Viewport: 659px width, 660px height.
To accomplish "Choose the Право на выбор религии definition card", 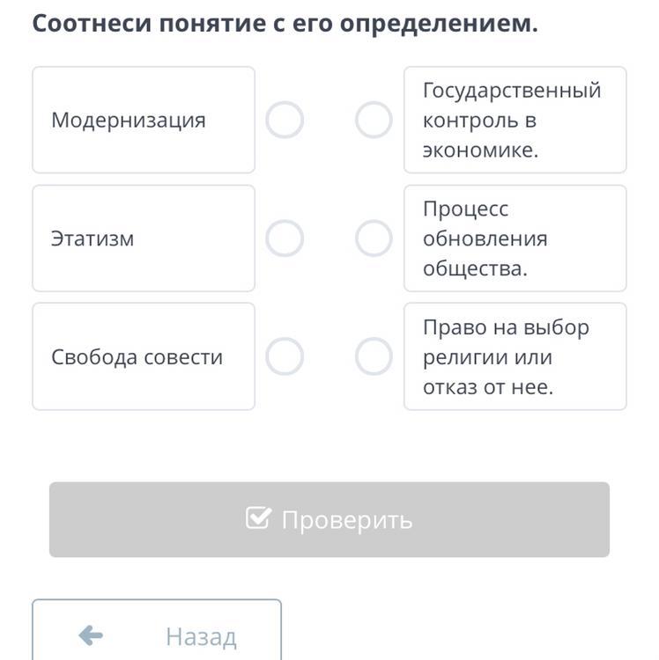I will click(515, 356).
